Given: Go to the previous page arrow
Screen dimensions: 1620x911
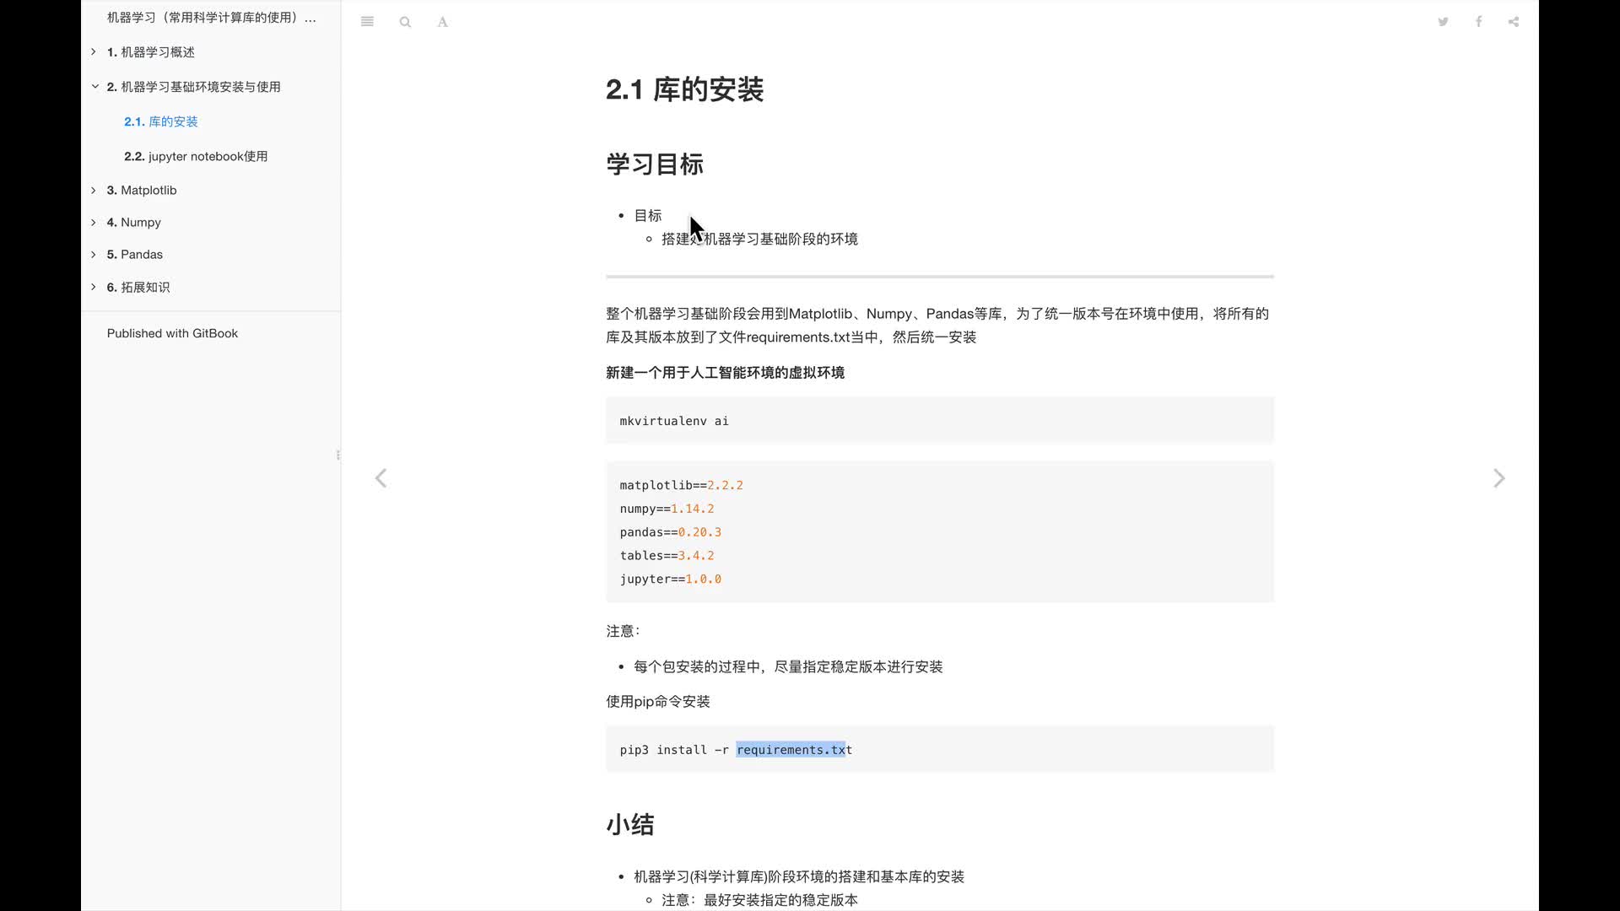Looking at the screenshot, I should click(x=381, y=478).
